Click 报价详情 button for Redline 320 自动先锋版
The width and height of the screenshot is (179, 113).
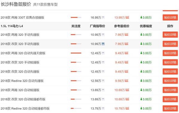[170, 81]
